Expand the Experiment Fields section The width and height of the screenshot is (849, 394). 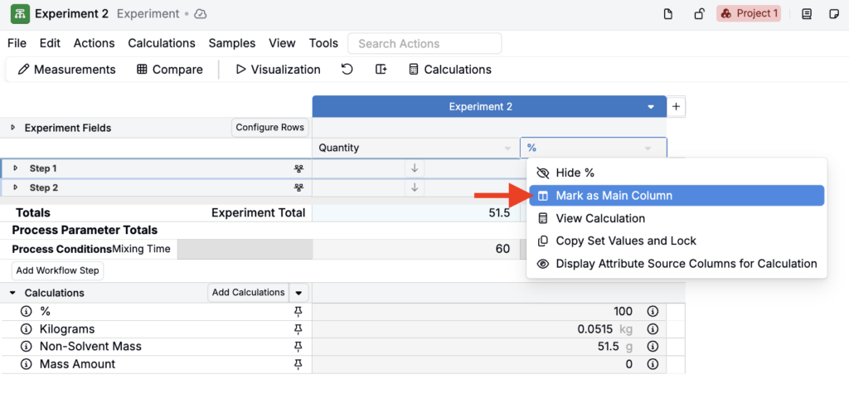[x=13, y=128]
